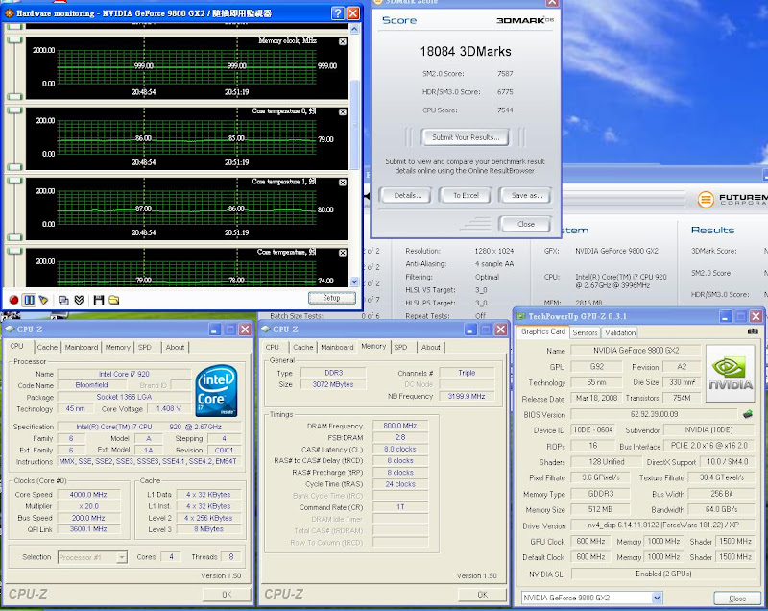The height and width of the screenshot is (611, 768).
Task: Click the To Excel button in 3DMark
Action: pos(465,195)
